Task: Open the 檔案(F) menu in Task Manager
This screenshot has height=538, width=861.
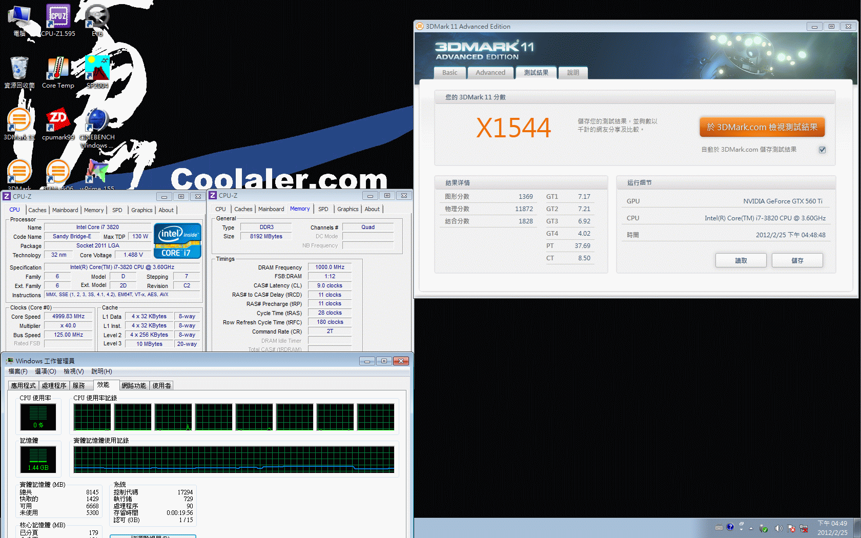Action: click(18, 371)
